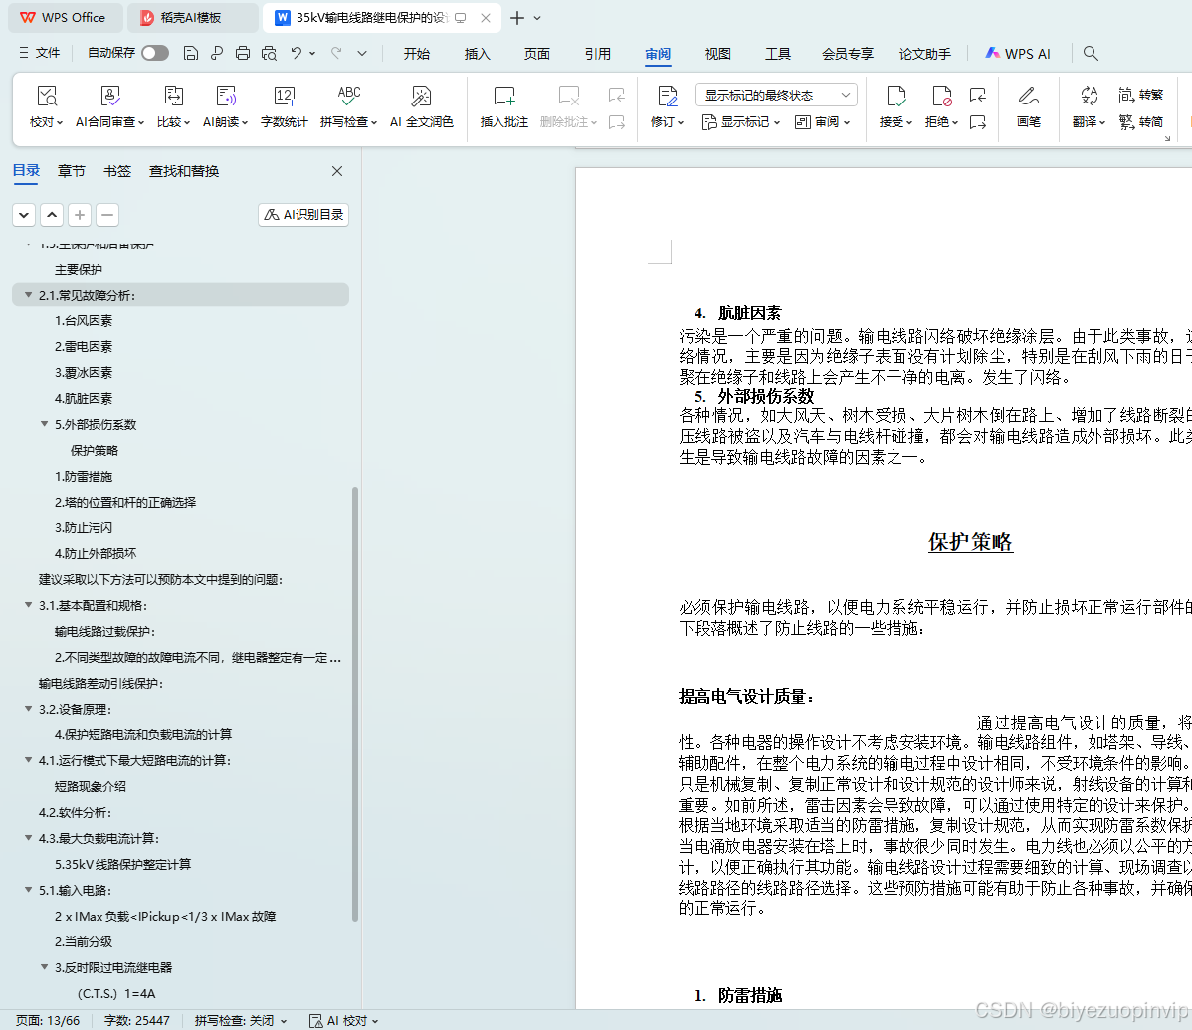Image resolution: width=1192 pixels, height=1030 pixels.
Task: Open the 审阅 pane dropdown in ribbon
Action: click(x=822, y=122)
